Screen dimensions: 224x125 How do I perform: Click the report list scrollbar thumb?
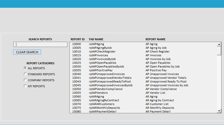(x=219, y=50)
